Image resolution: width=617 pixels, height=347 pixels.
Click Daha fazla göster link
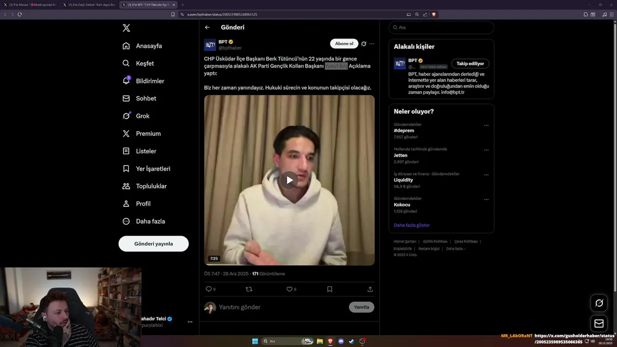(x=412, y=225)
